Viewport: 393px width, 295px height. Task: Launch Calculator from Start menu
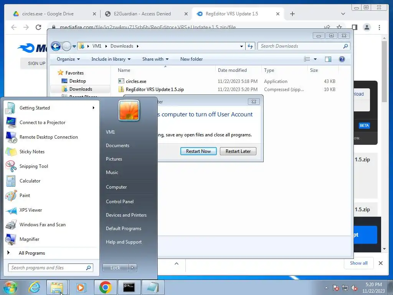[x=51, y=181]
